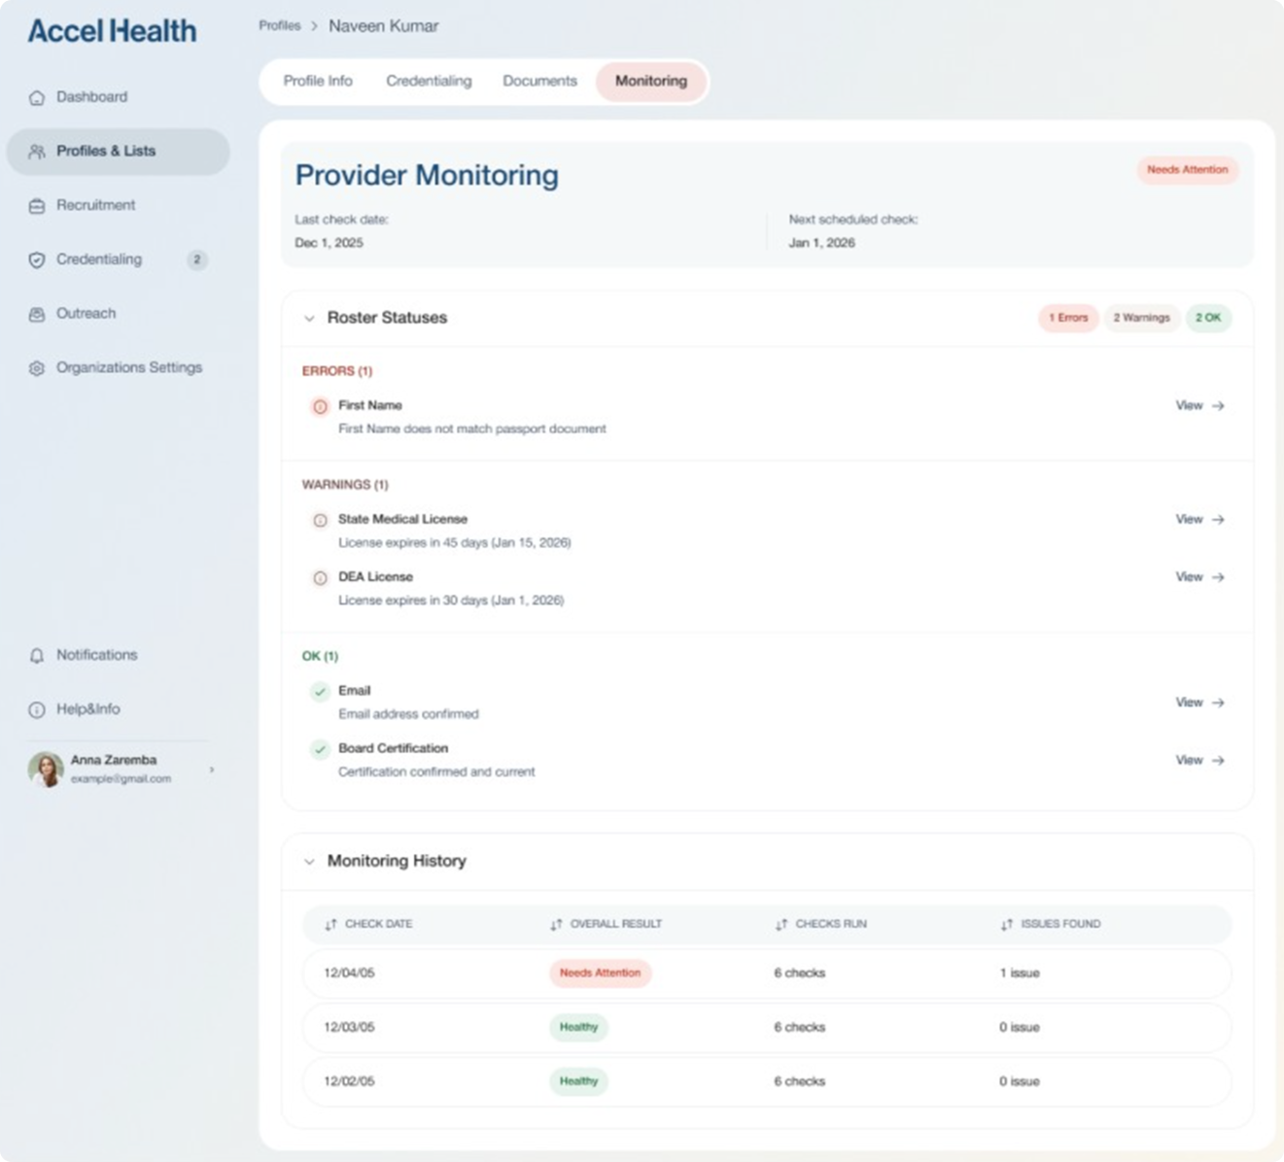Open the Dashboard from the sidebar
The image size is (1284, 1162).
click(38, 97)
